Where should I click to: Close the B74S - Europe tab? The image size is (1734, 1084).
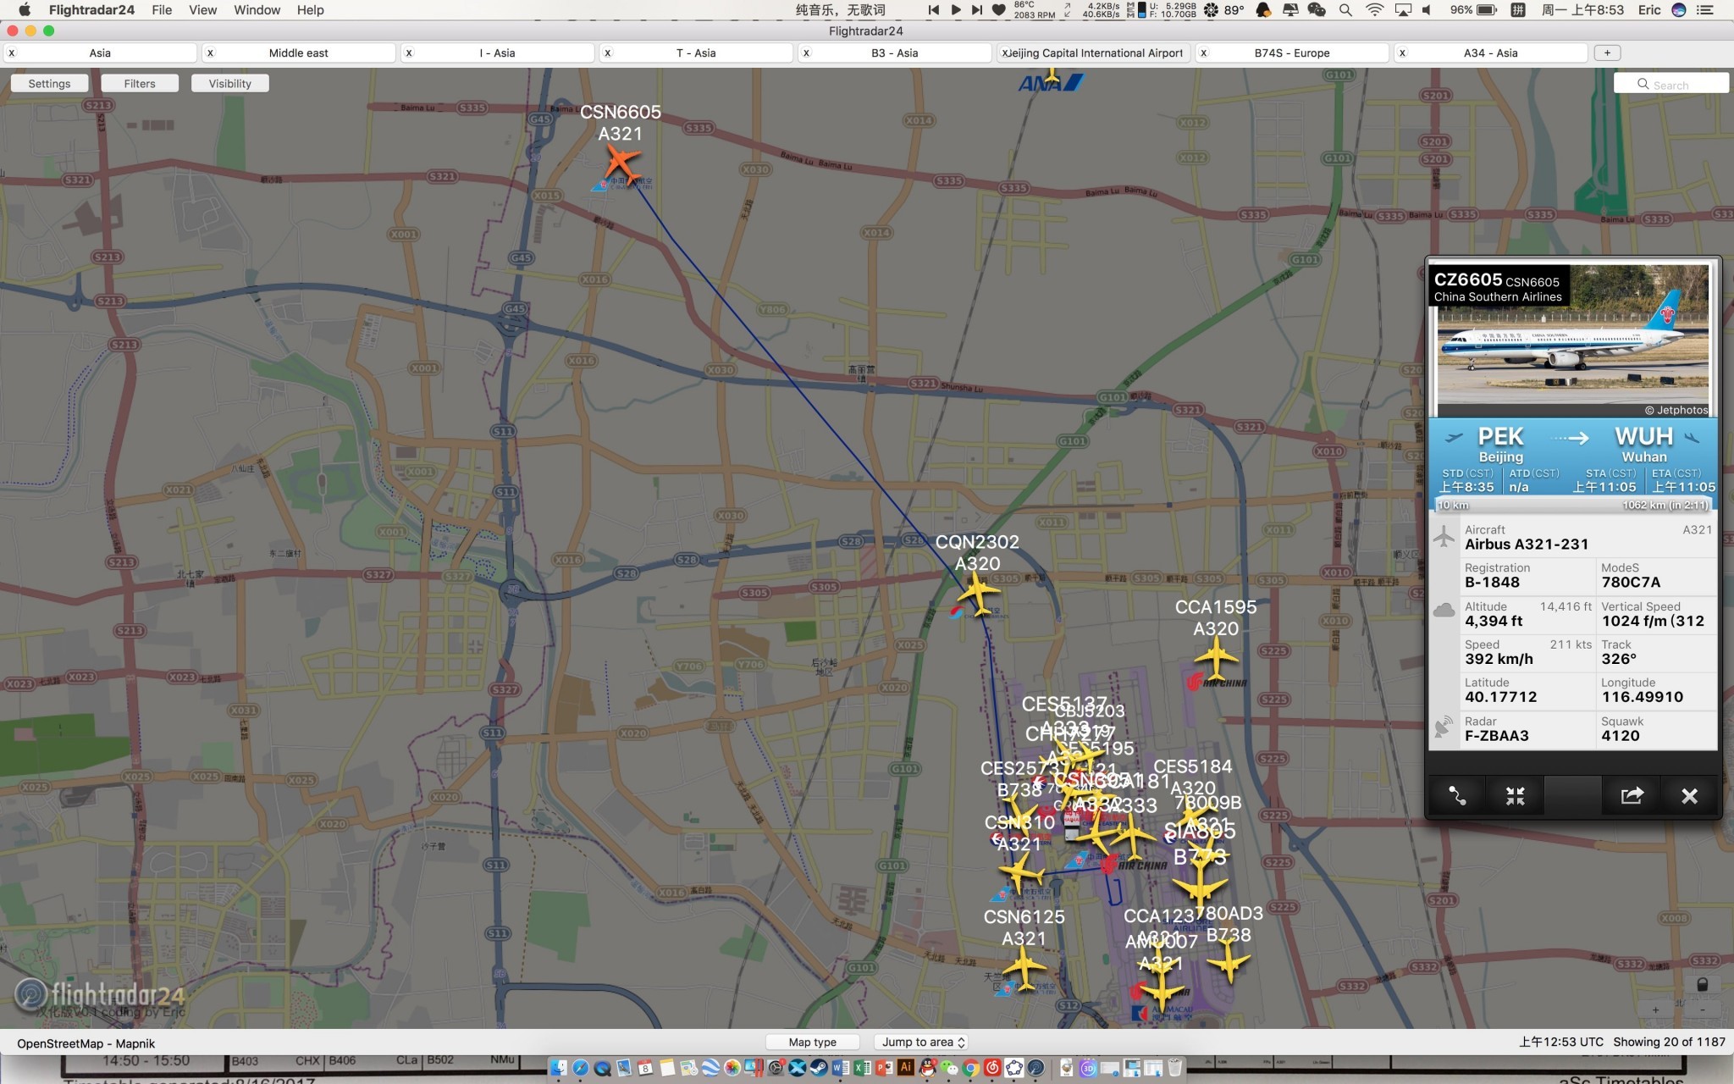pos(1204,53)
